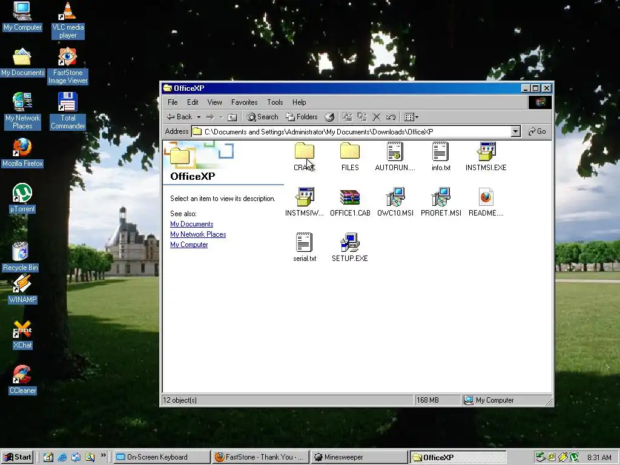Click the Outlook Express Quick Launch icon

tap(76, 458)
